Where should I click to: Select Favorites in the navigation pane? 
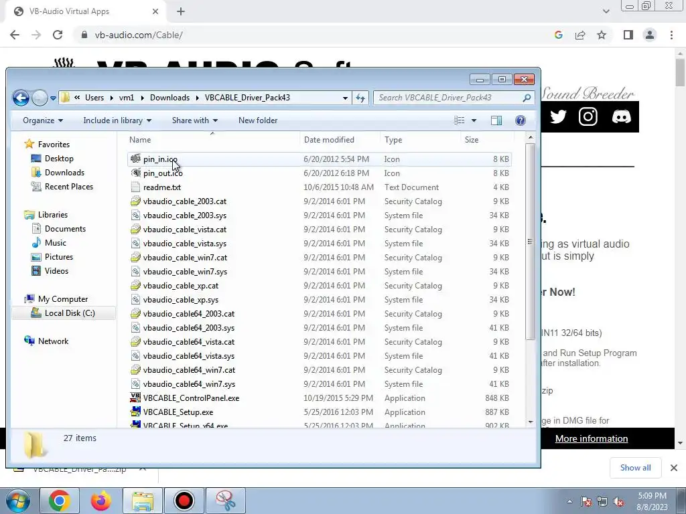pyautogui.click(x=47, y=145)
